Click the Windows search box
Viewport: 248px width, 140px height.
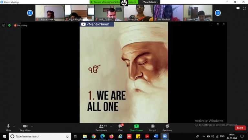(x=39, y=136)
